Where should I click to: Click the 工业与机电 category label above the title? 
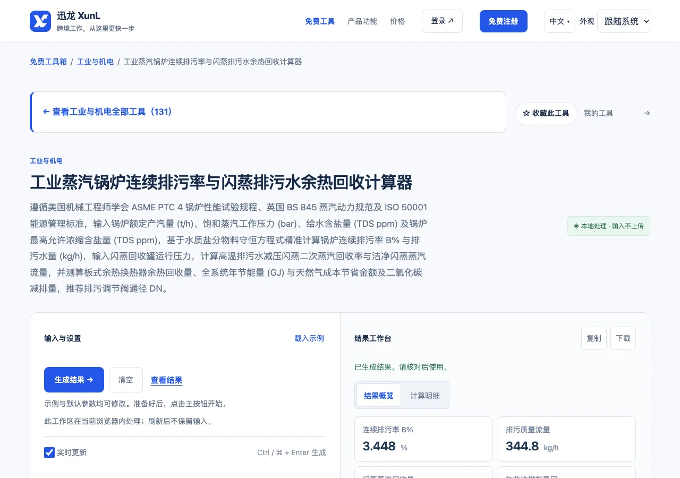46,161
